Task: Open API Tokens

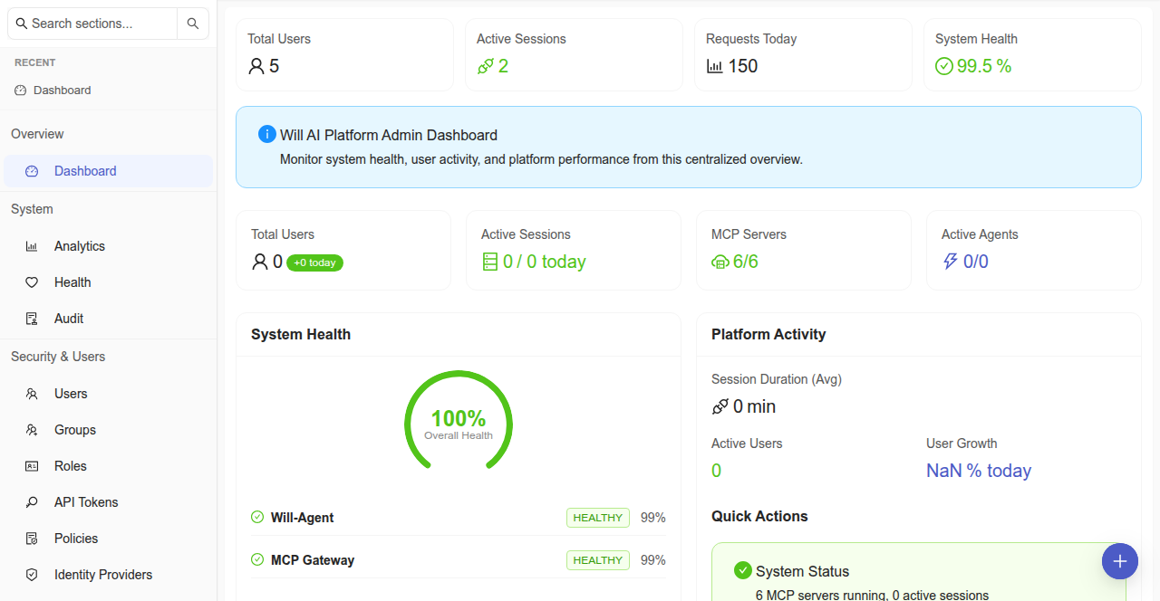Action: point(109,502)
